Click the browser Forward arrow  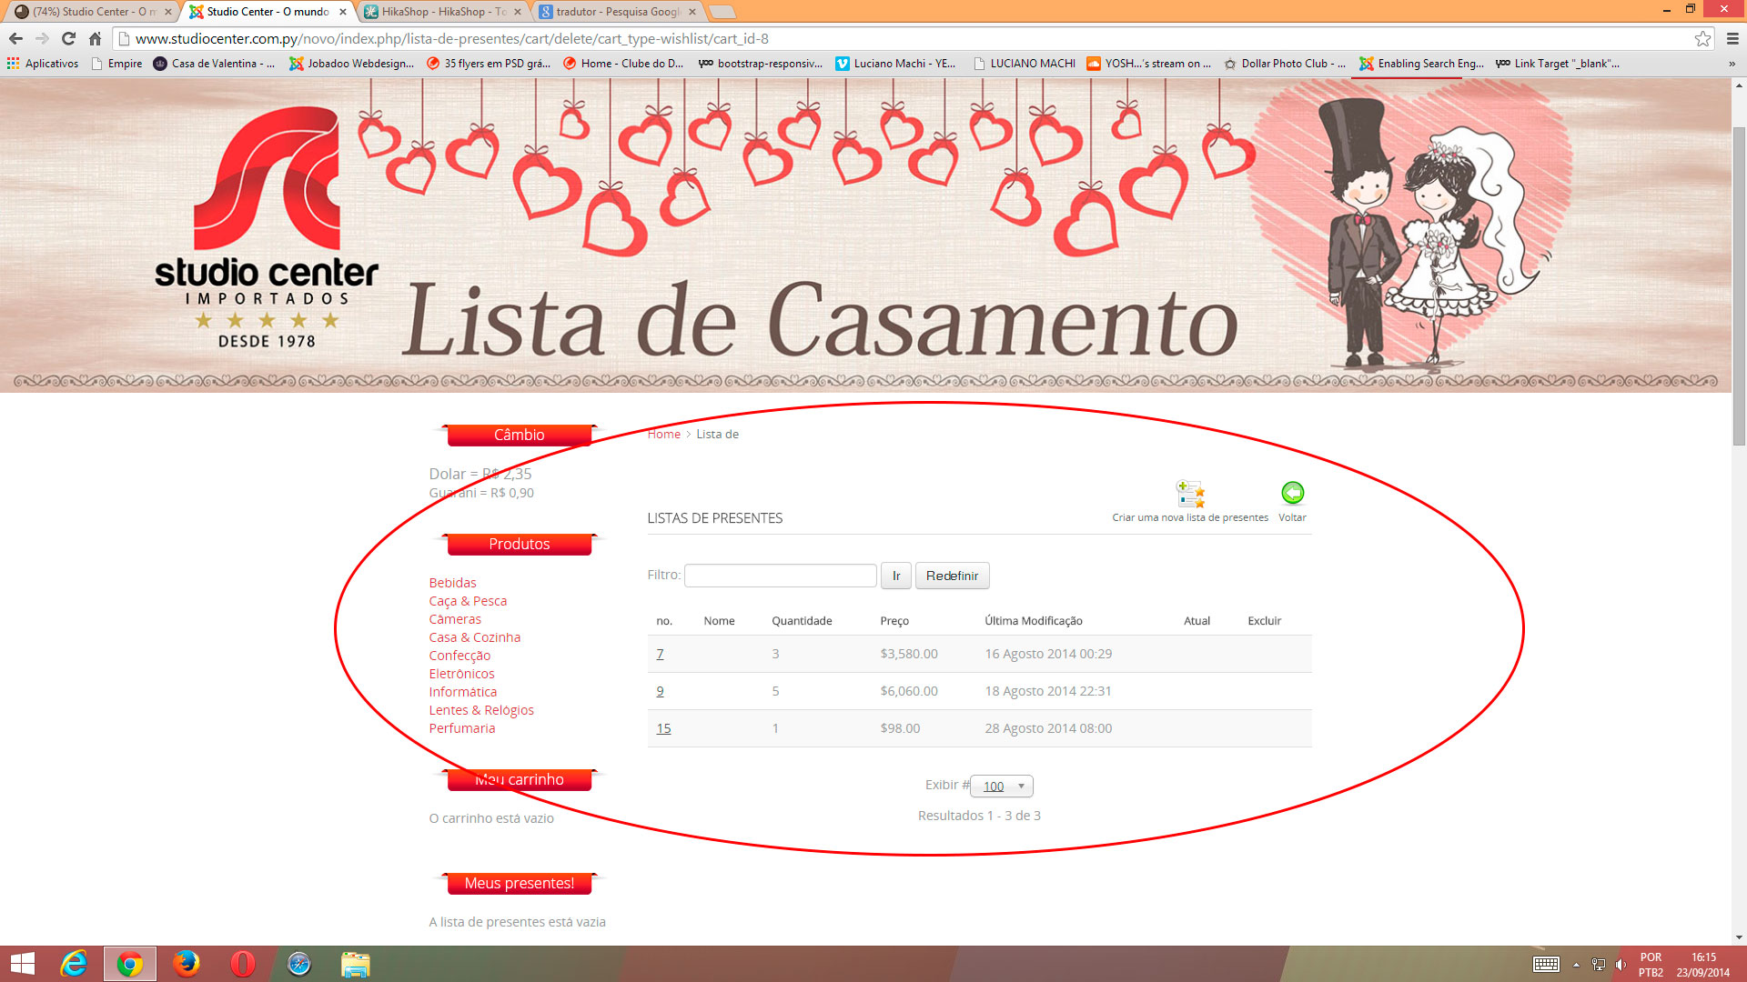point(42,38)
